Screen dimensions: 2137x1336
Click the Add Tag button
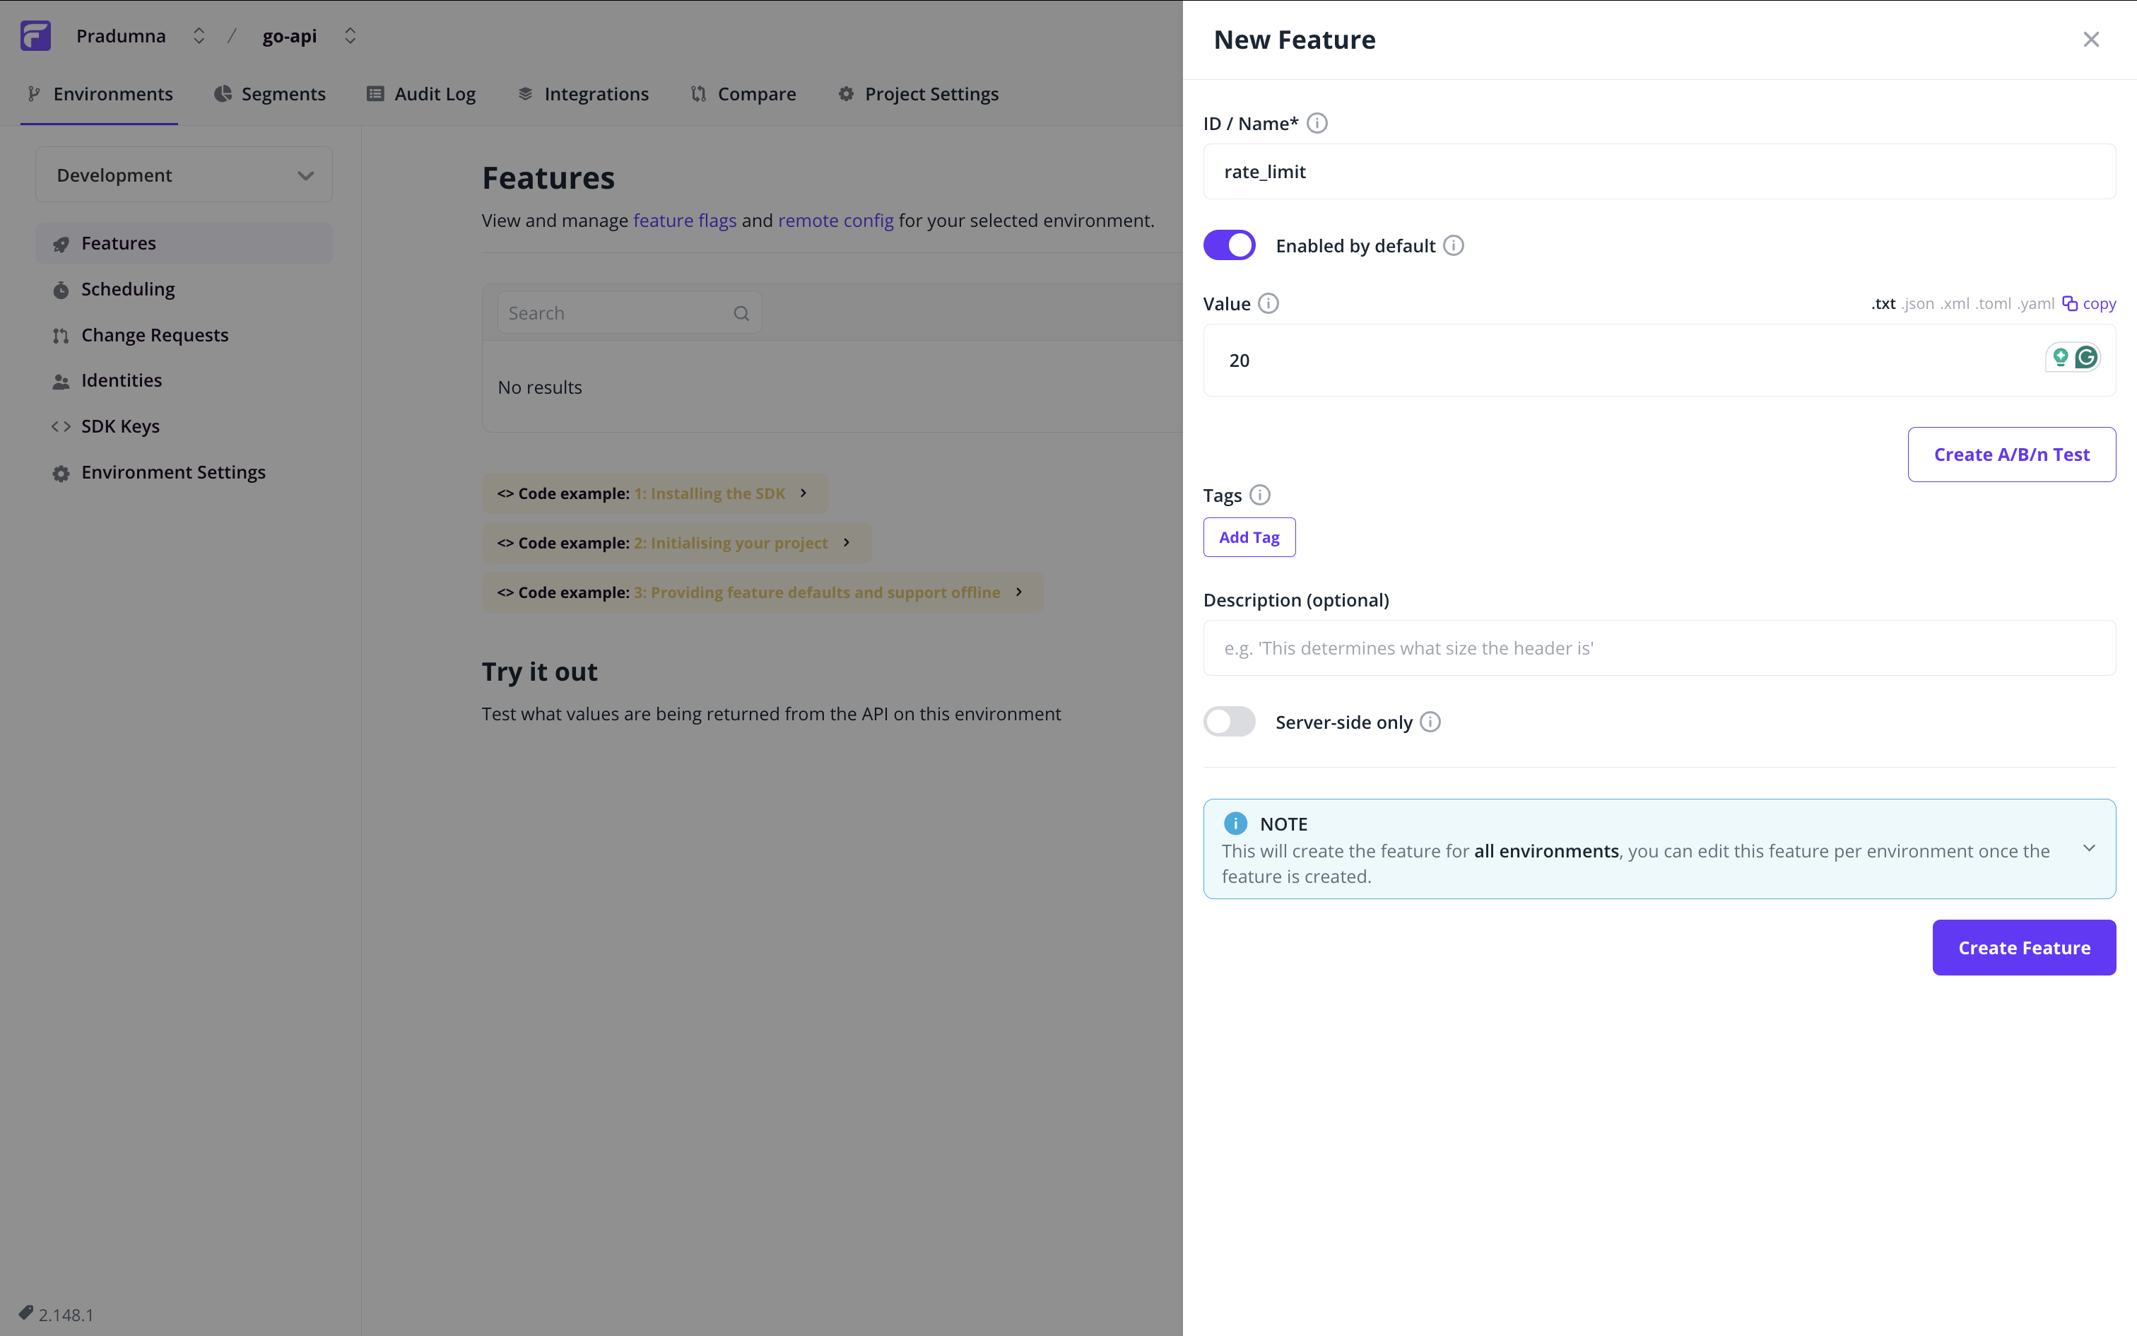pos(1248,536)
